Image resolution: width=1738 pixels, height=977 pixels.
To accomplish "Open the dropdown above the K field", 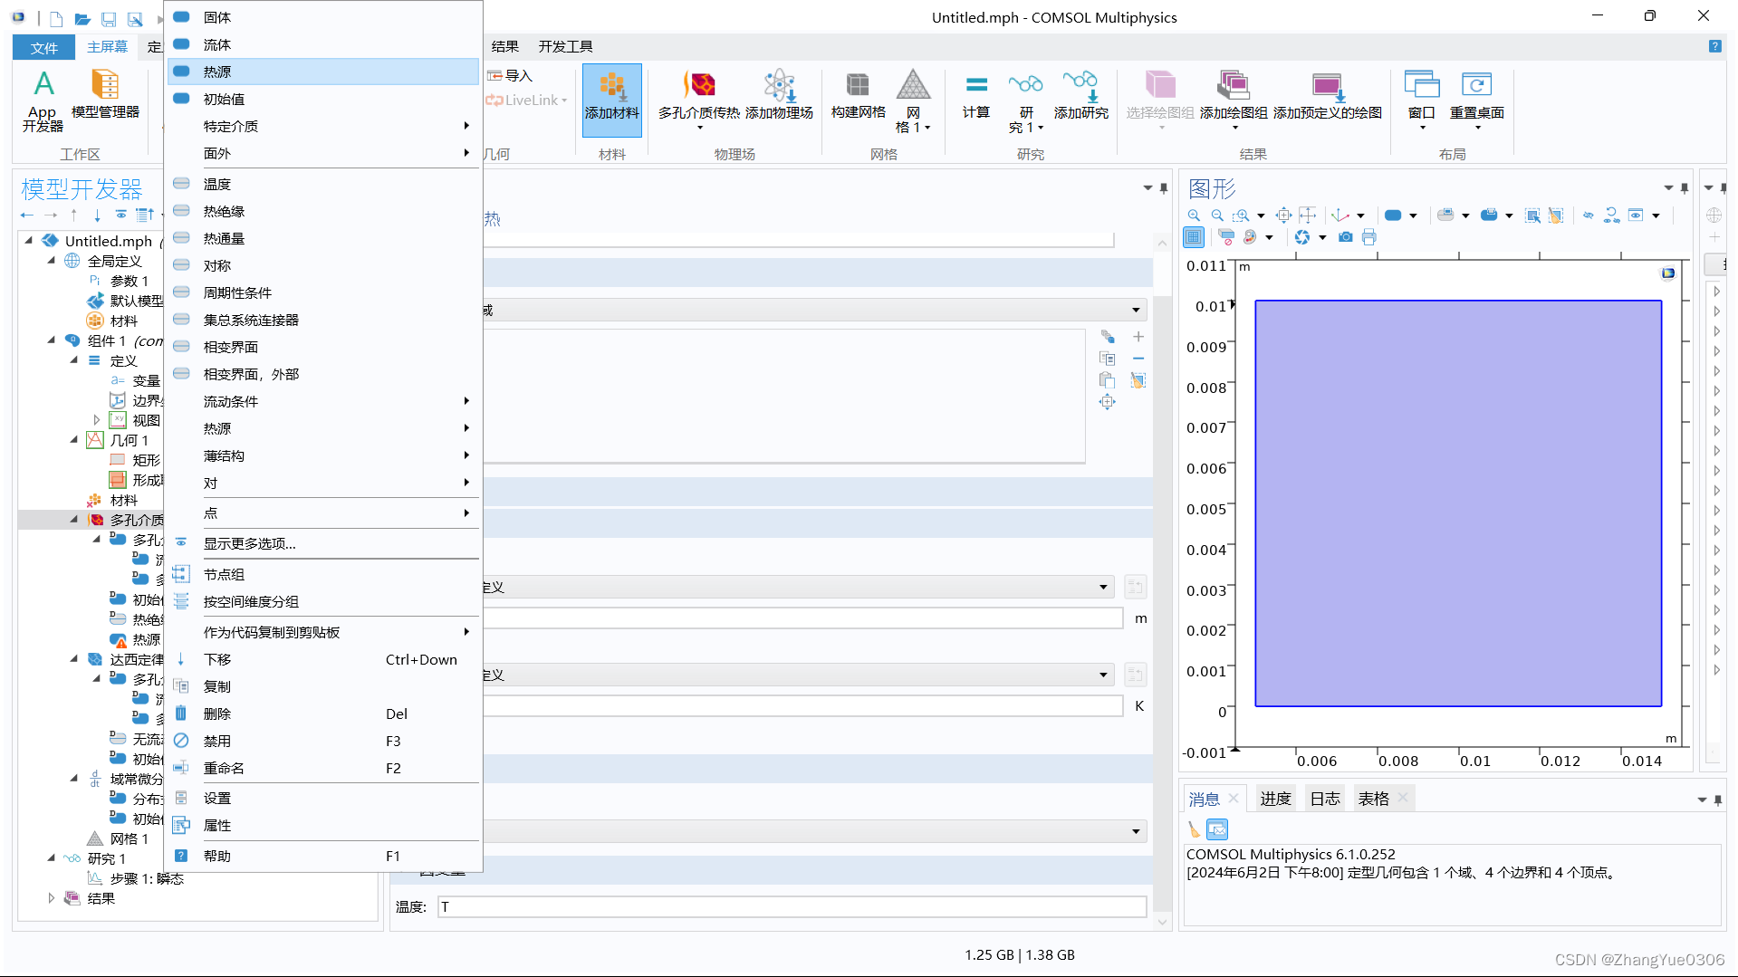I will pos(1103,675).
